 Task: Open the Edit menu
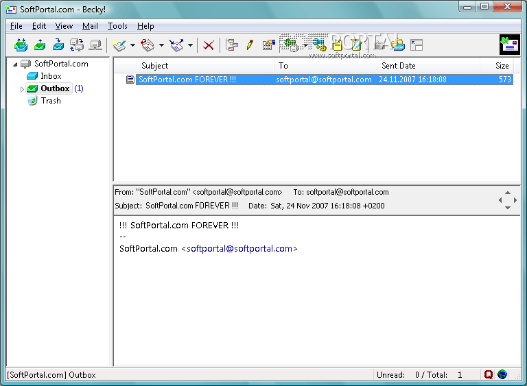[39, 26]
